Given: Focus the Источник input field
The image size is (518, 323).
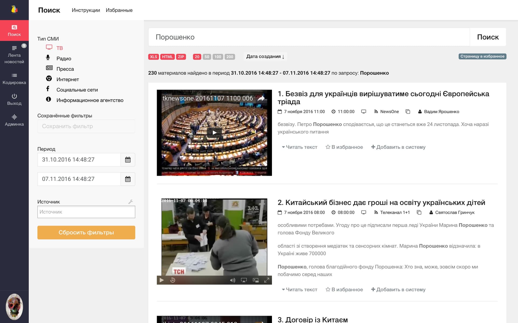Looking at the screenshot, I should pos(86,212).
